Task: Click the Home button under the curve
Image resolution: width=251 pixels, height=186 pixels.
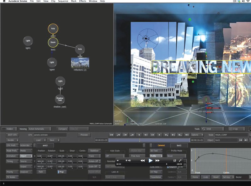Action: (195, 177)
